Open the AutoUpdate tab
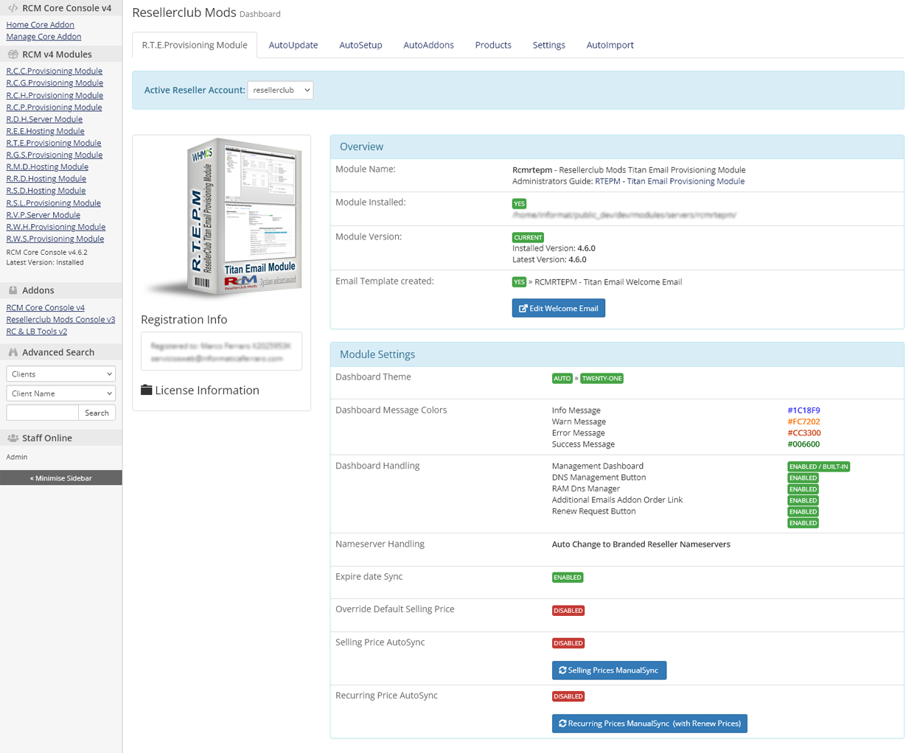The image size is (914, 753). click(x=293, y=45)
